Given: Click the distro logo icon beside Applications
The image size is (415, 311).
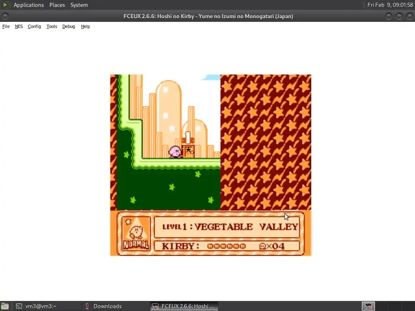Looking at the screenshot, I should point(6,5).
